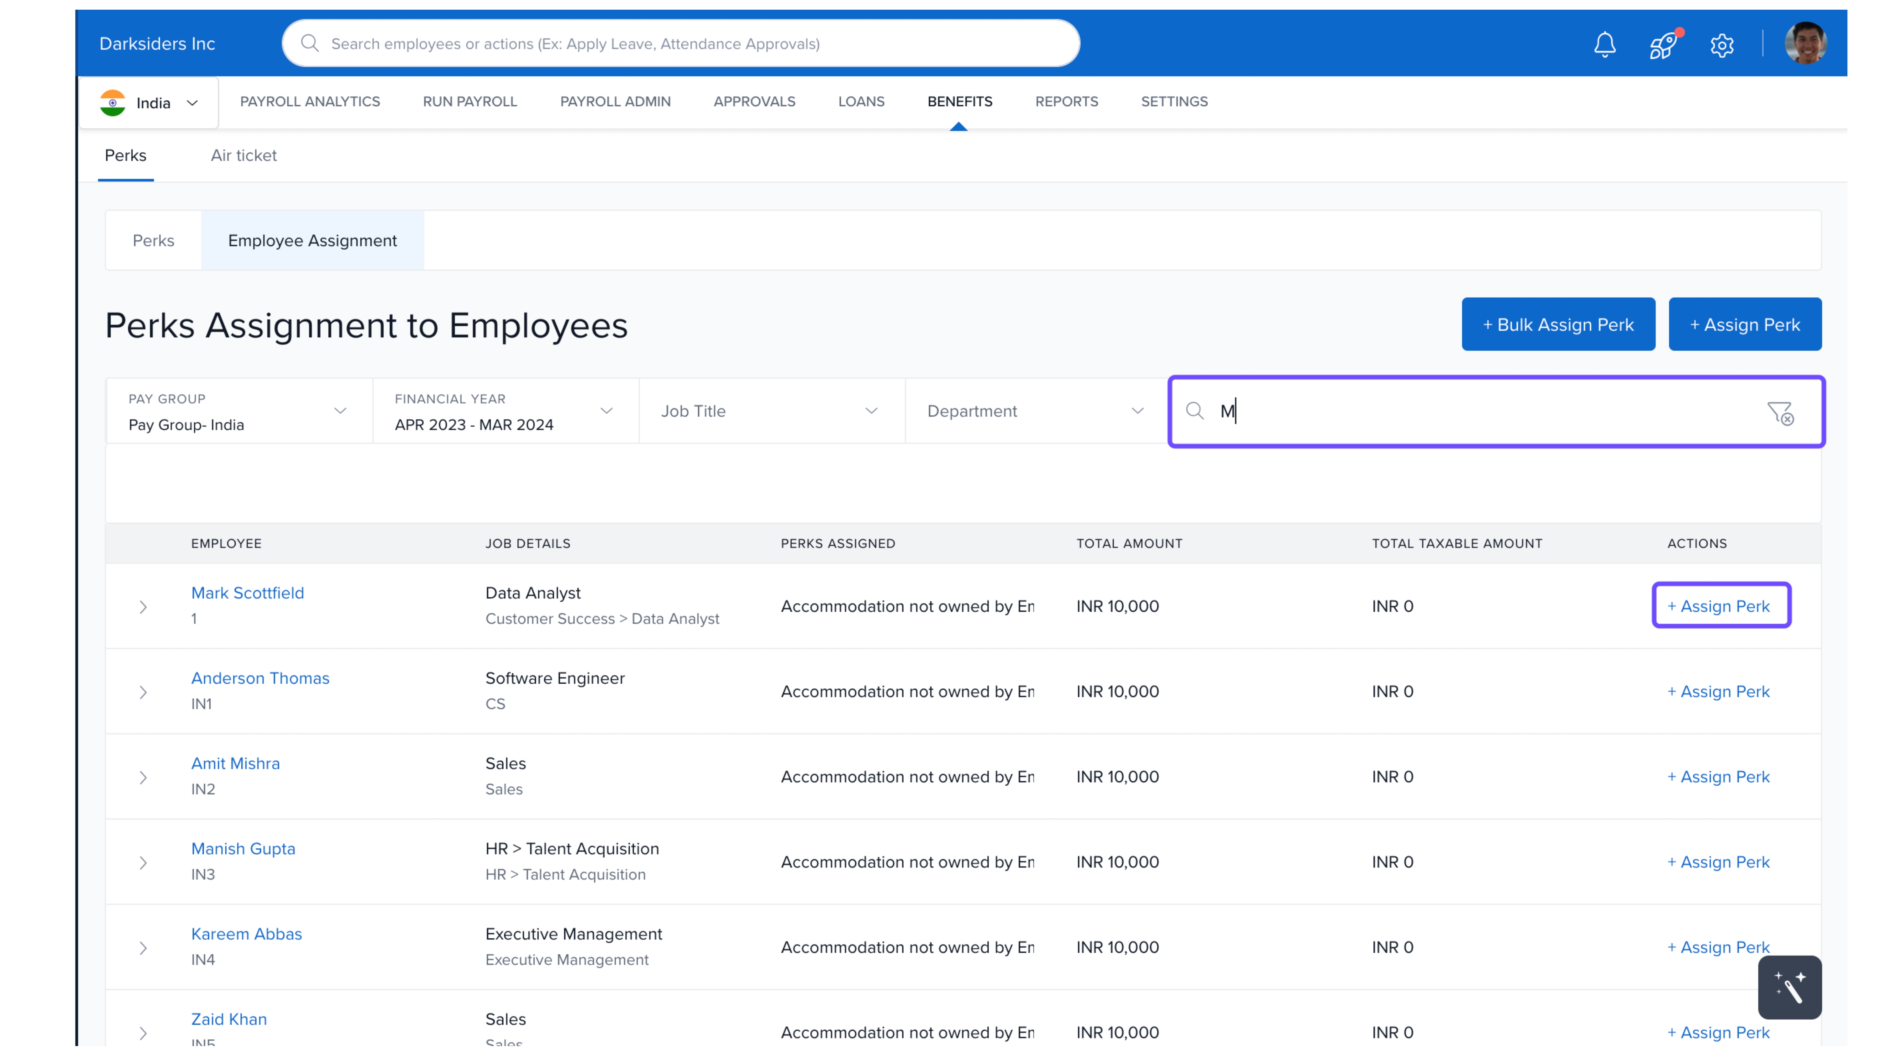The width and height of the screenshot is (1878, 1056).
Task: Open the magic wand assistant button
Action: click(x=1789, y=987)
